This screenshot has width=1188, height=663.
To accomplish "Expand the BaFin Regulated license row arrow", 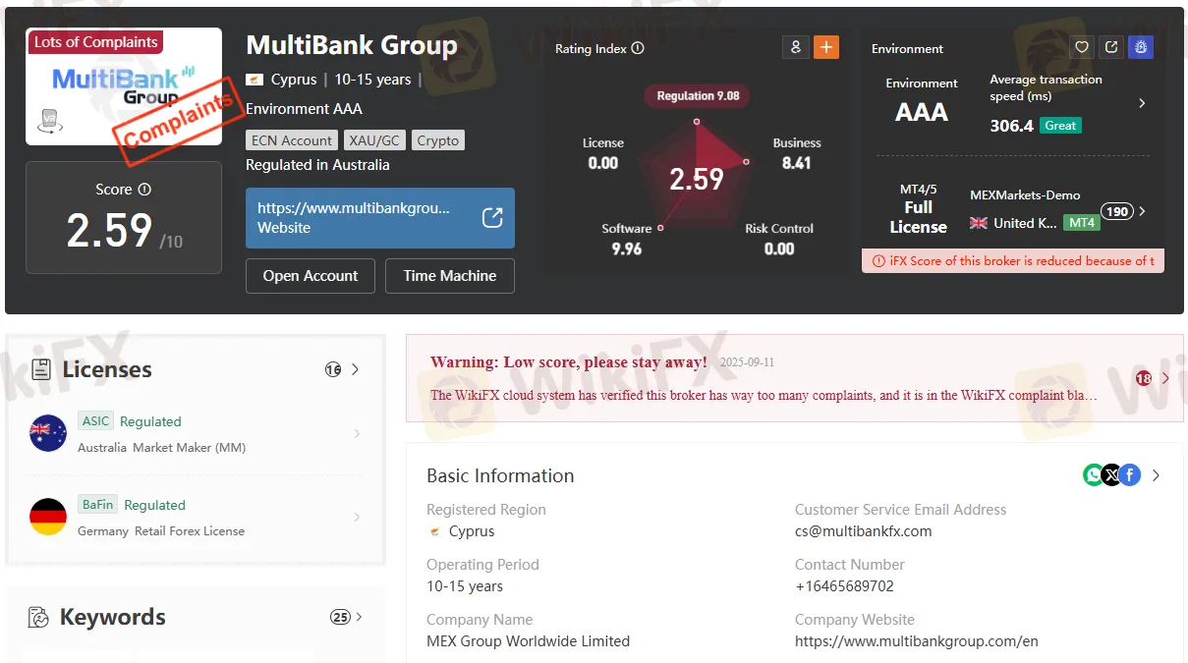I will (357, 517).
